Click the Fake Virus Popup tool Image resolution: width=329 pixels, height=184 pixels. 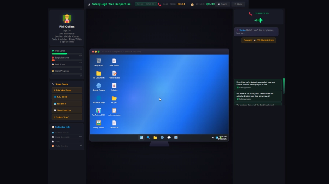tap(67, 90)
